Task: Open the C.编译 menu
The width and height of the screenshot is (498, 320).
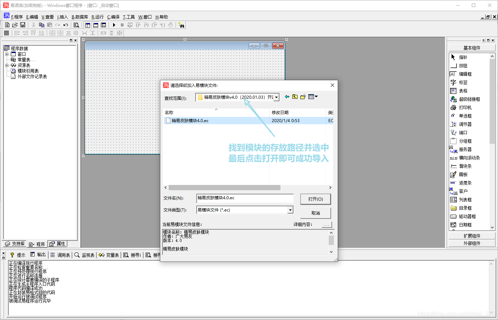Action: (113, 17)
